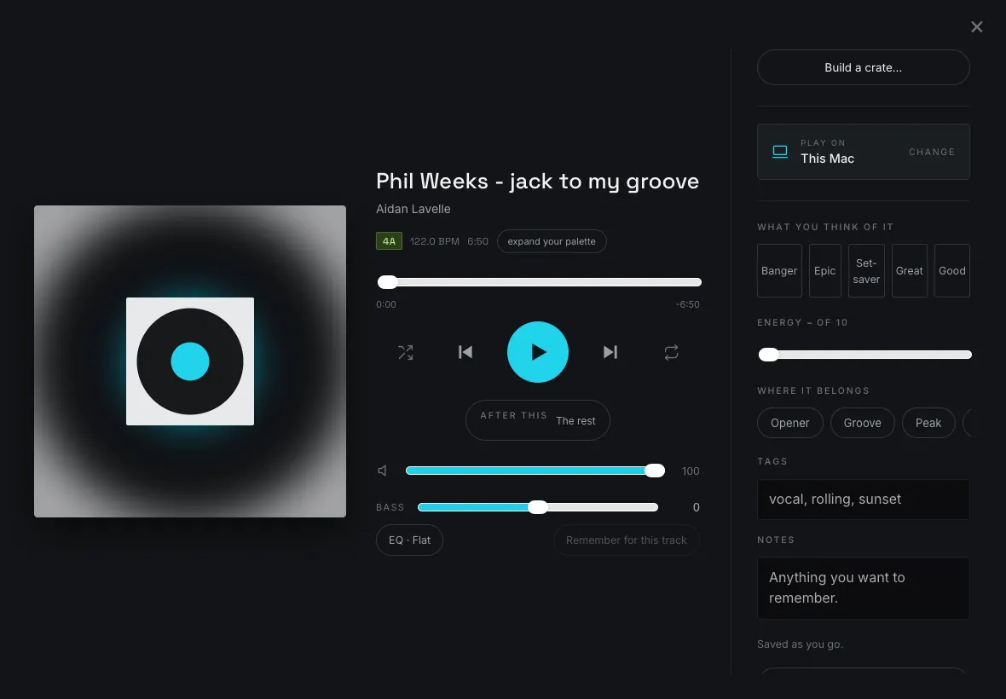1006x699 pixels.
Task: Mark track as Opener
Action: (789, 424)
